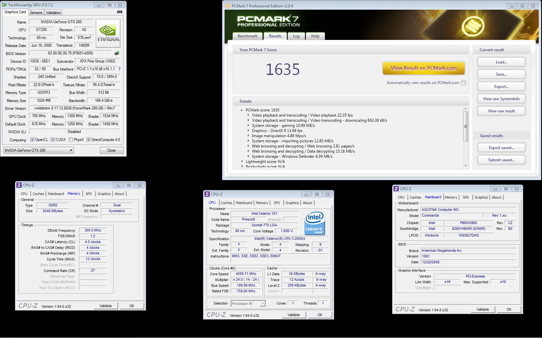The image size is (542, 338).
Task: Click the Submit saved... button
Action: pos(501,160)
